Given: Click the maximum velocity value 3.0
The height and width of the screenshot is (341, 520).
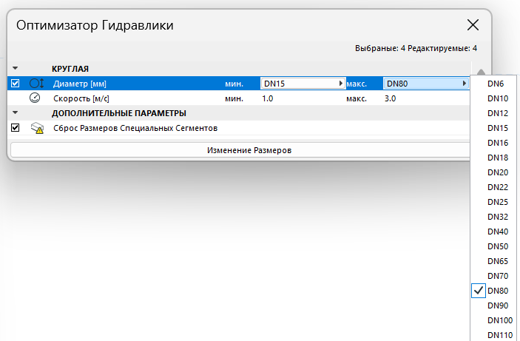Looking at the screenshot, I should [390, 98].
